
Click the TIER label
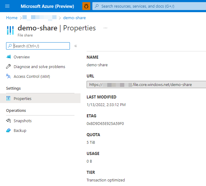click(x=91, y=172)
